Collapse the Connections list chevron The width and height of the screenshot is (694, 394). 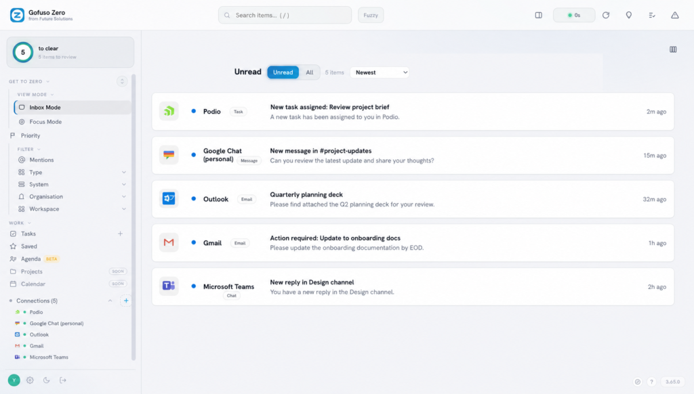click(110, 301)
